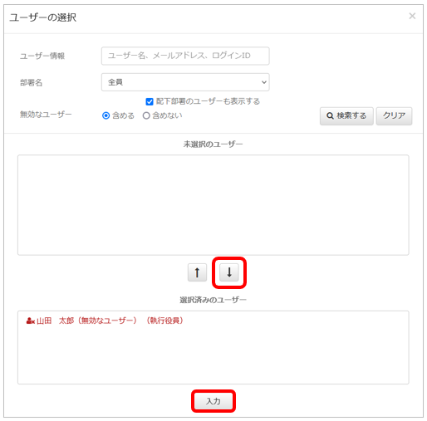
Task: Select the 含める radio button
Action: click(x=106, y=115)
